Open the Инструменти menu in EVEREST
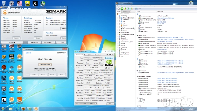 click(x=145, y=6)
